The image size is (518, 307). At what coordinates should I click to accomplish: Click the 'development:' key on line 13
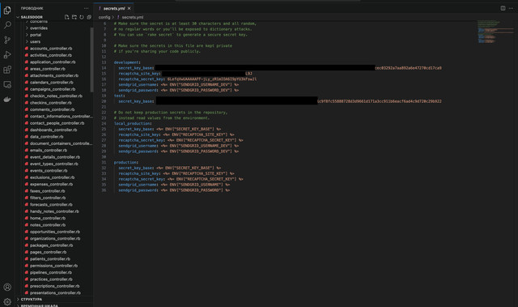pyautogui.click(x=127, y=62)
